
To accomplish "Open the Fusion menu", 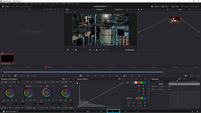I will [x=52, y=3].
